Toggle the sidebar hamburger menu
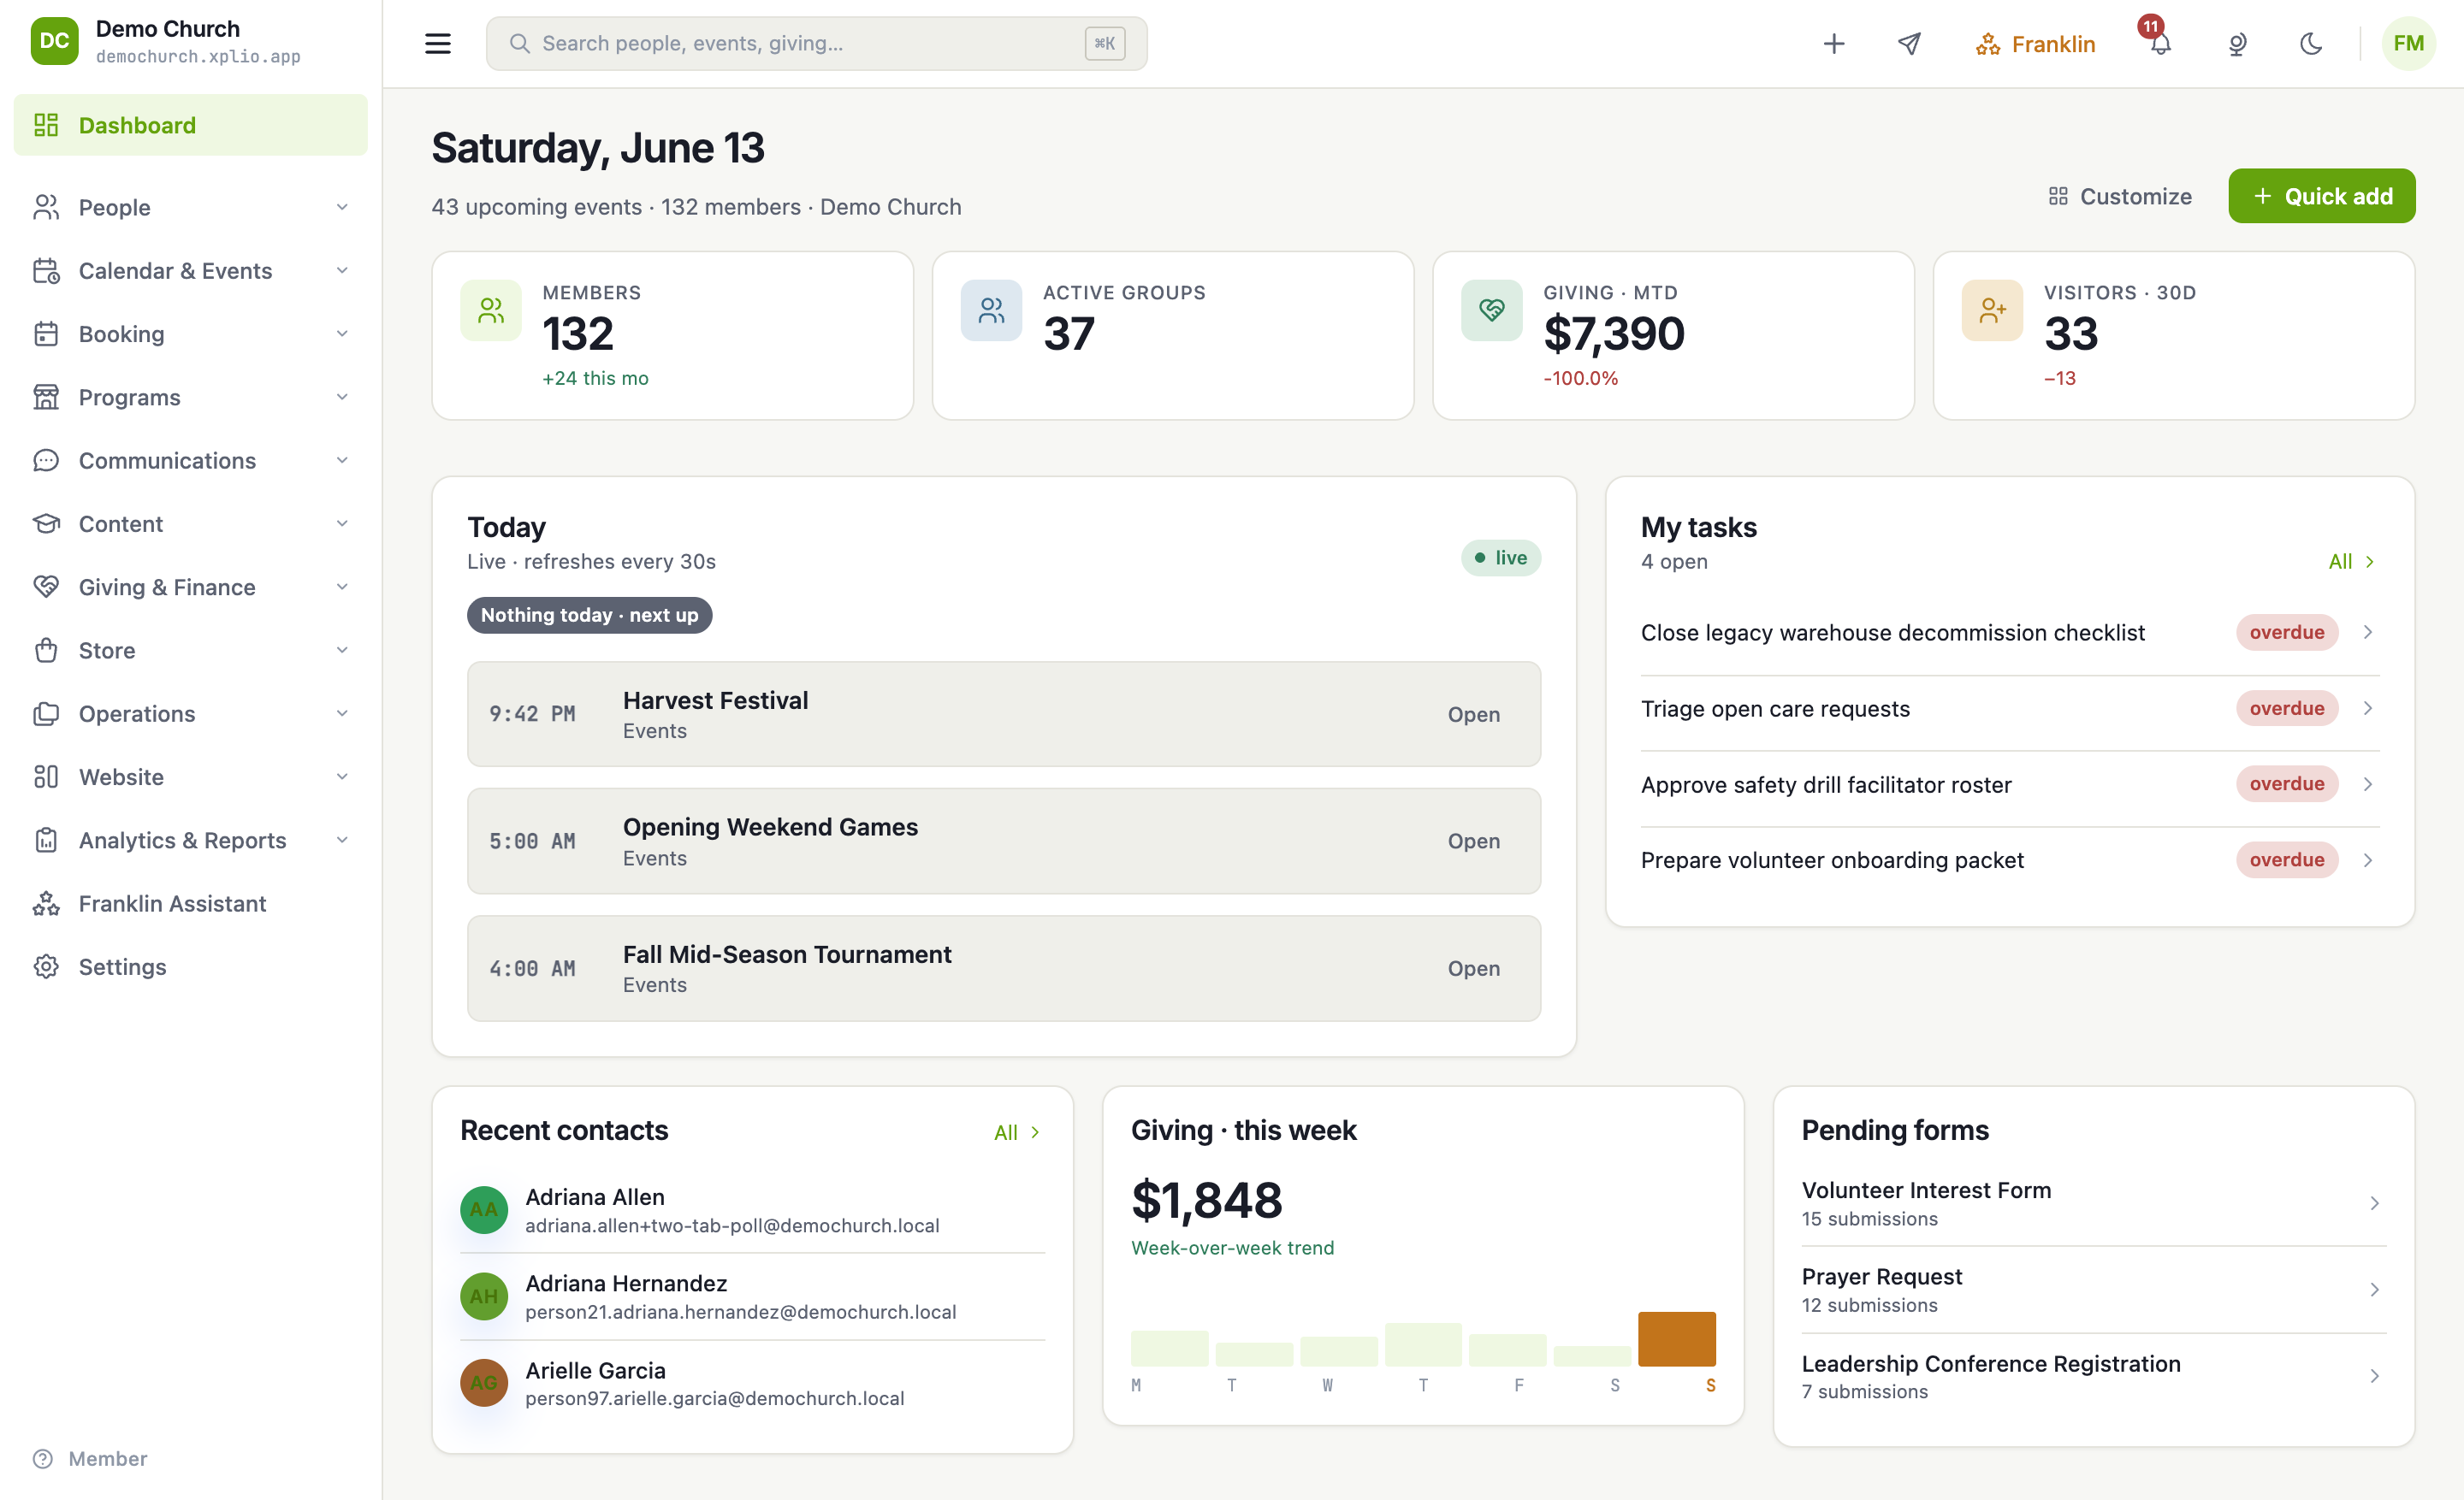This screenshot has height=1500, width=2464. [x=437, y=43]
